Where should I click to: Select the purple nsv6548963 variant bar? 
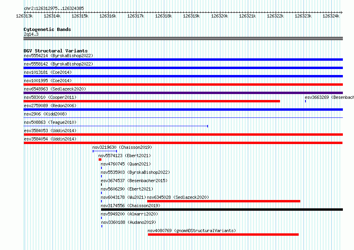coord(183,93)
